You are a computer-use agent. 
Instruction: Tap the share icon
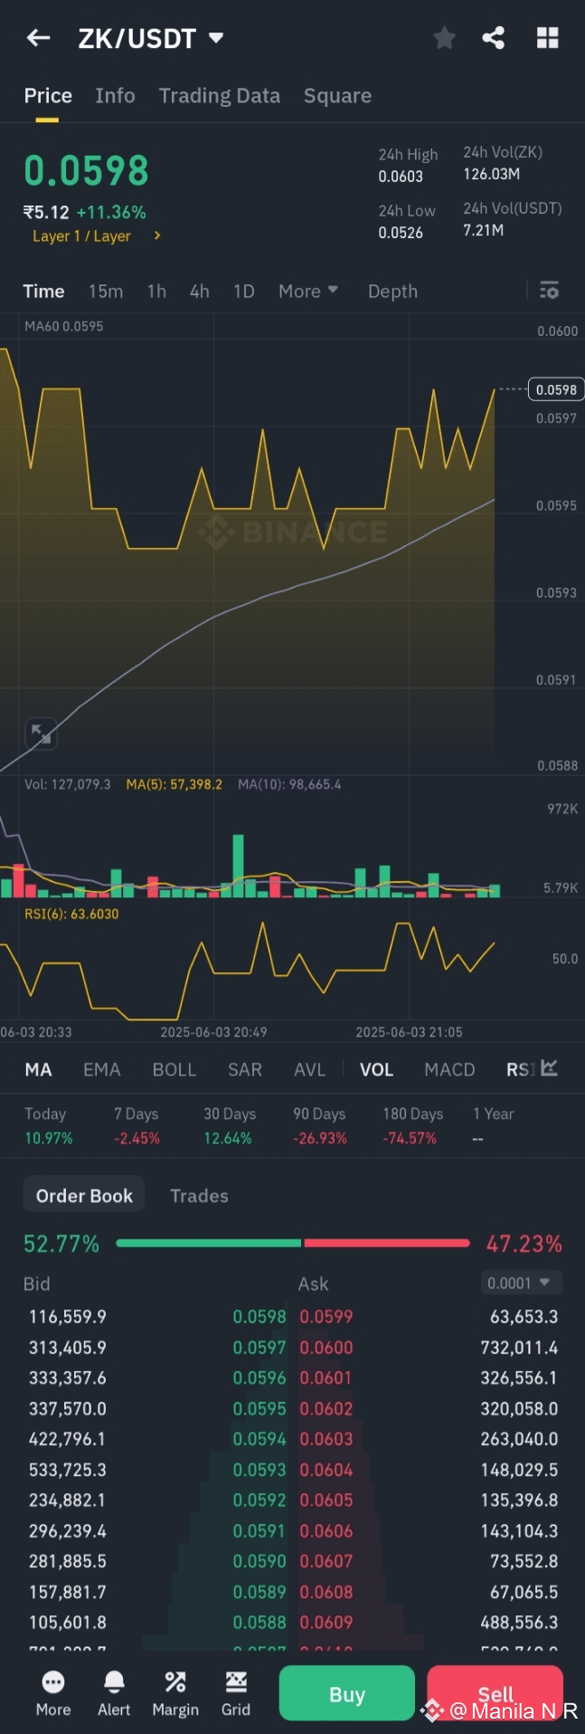pyautogui.click(x=494, y=38)
